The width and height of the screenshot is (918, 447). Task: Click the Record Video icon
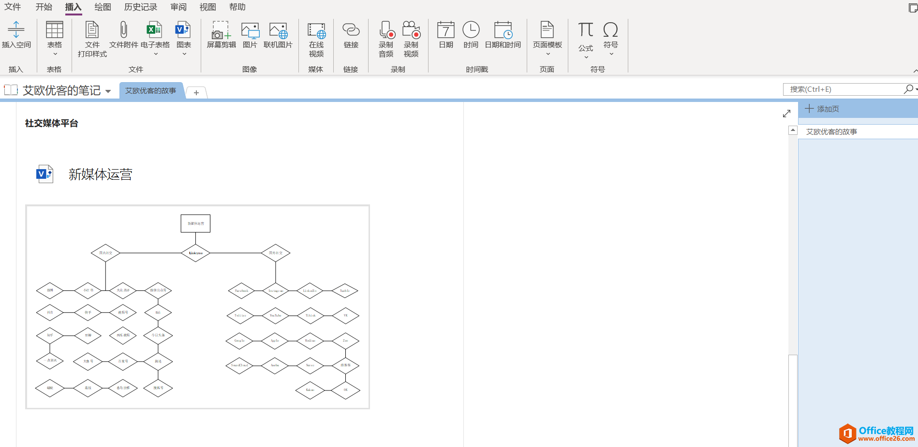click(411, 31)
